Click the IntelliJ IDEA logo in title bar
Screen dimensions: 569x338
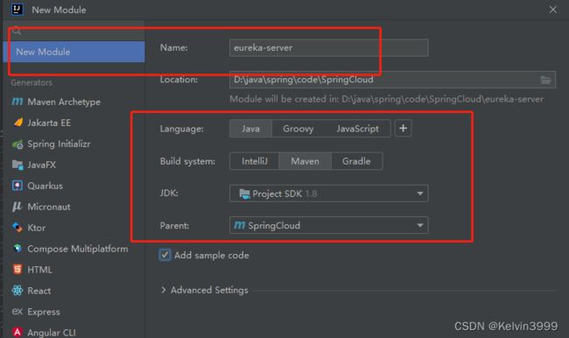tap(17, 10)
